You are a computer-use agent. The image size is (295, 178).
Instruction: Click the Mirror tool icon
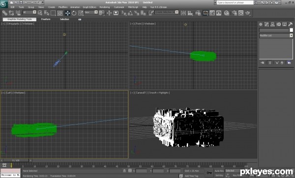(x=183, y=13)
